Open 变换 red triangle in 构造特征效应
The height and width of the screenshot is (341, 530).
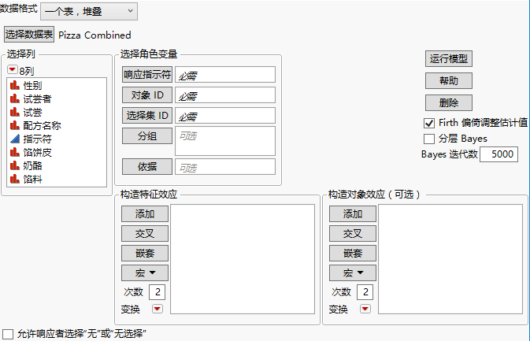click(158, 309)
